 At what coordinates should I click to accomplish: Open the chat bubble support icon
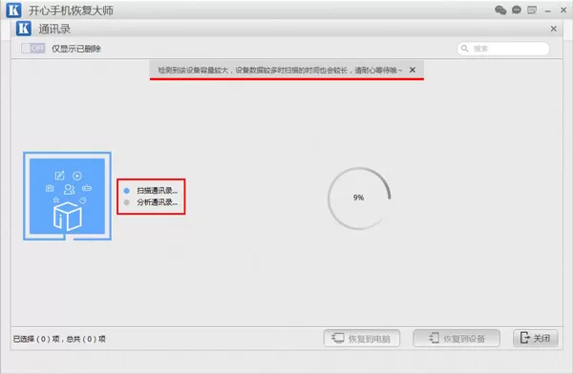(x=517, y=10)
